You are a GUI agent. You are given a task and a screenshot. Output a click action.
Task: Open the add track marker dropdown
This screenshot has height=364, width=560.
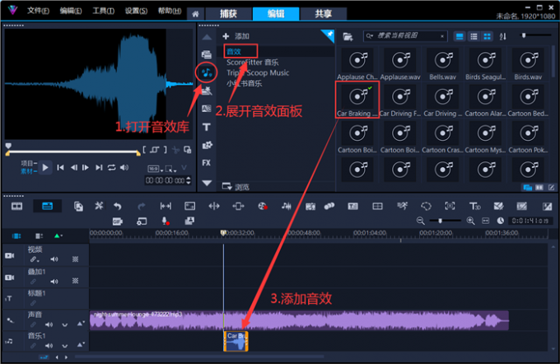(58, 236)
